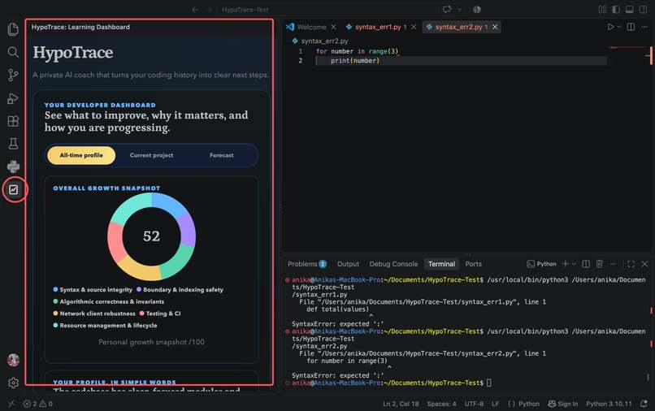Select the All-time profile view

(x=81, y=155)
